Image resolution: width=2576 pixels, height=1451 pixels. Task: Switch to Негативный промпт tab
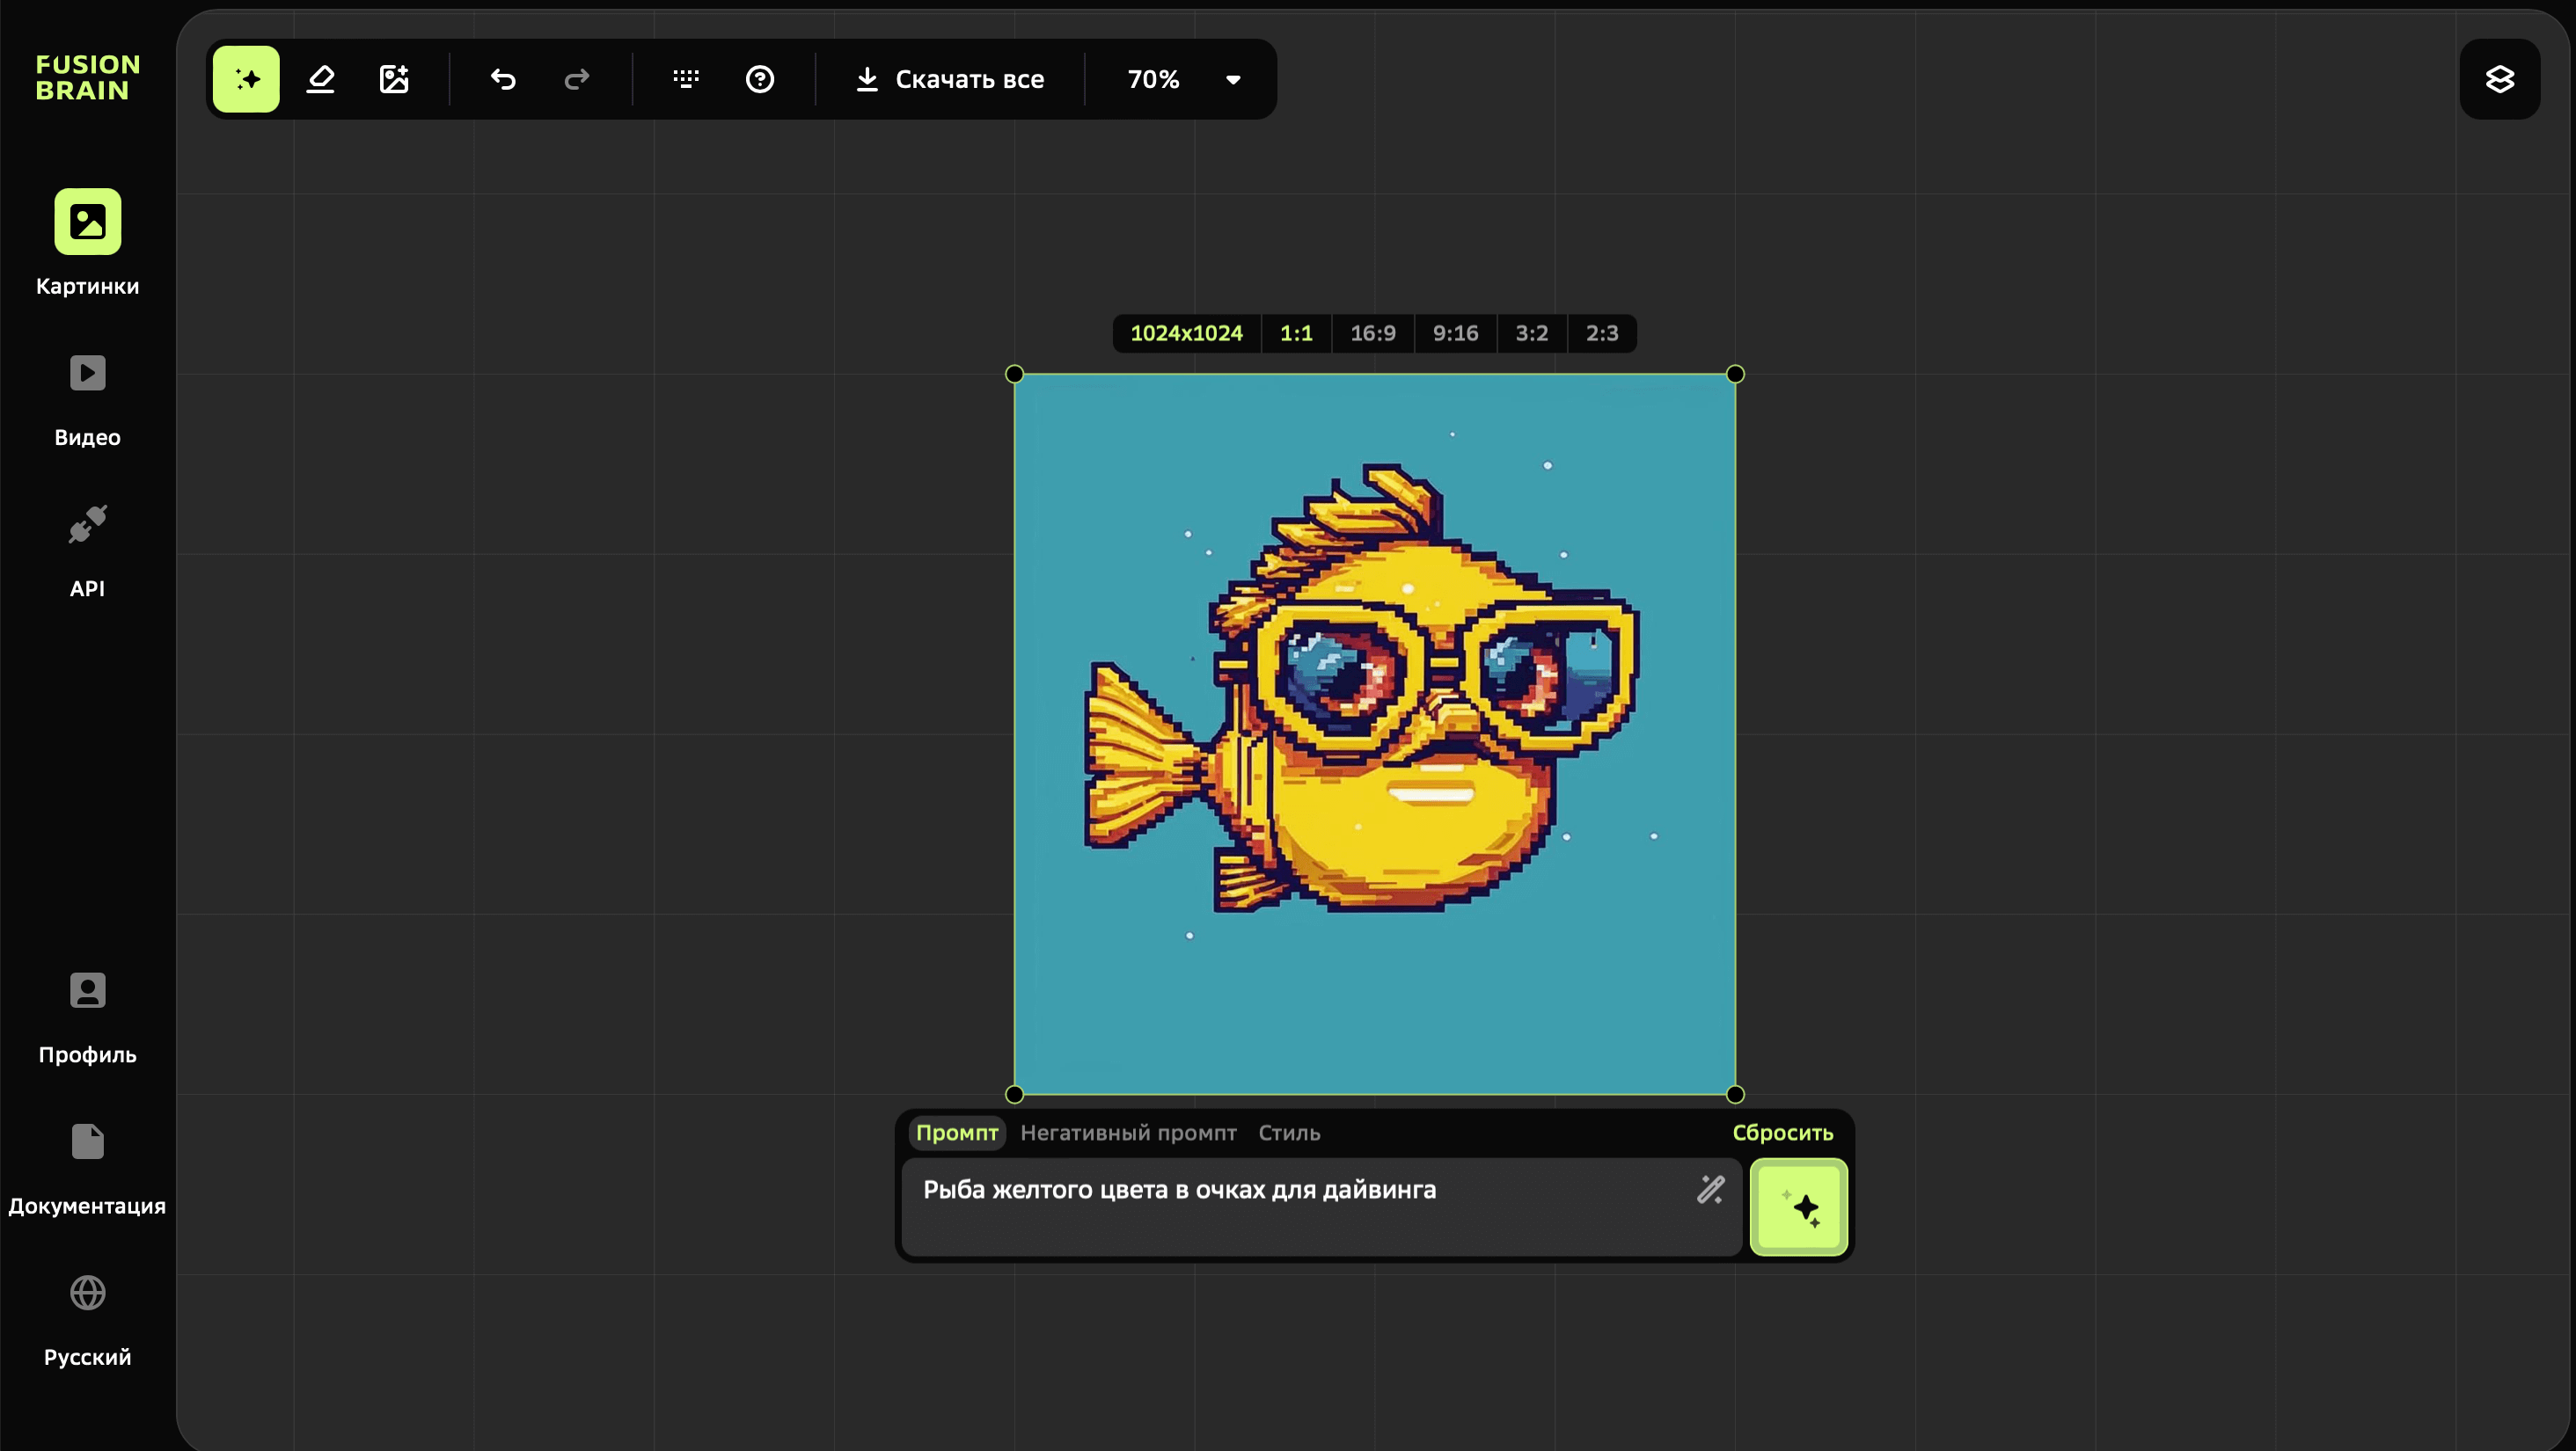click(x=1128, y=1133)
